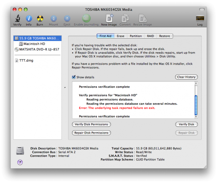217x183 pixels.
Task: Click the window resize grip corner
Action: click(x=205, y=167)
